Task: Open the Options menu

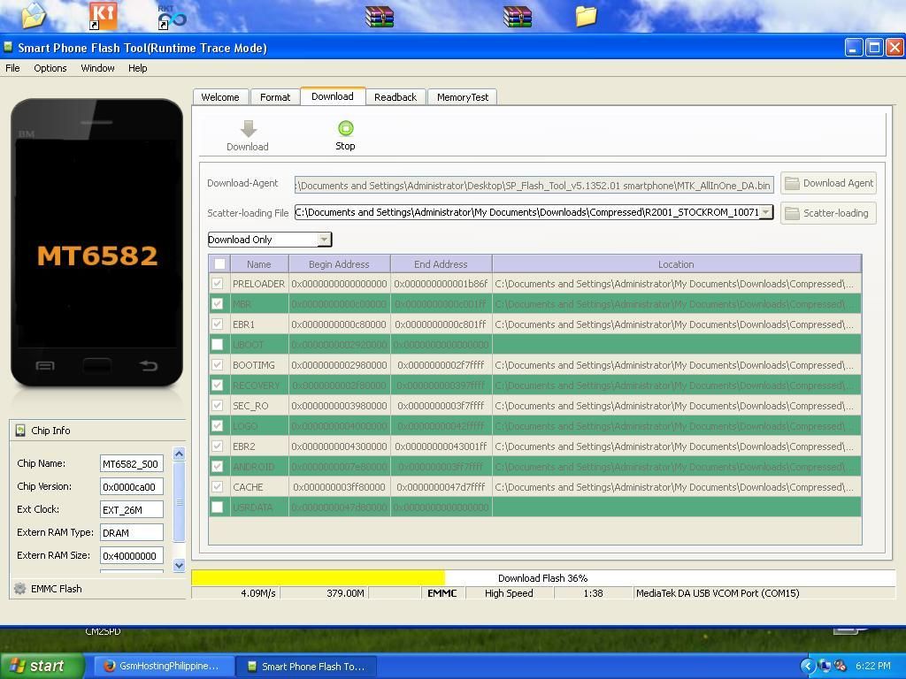Action: [50, 68]
